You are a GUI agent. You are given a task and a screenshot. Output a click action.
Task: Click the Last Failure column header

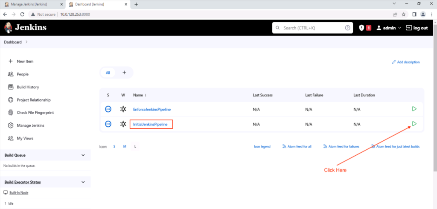[x=314, y=95]
